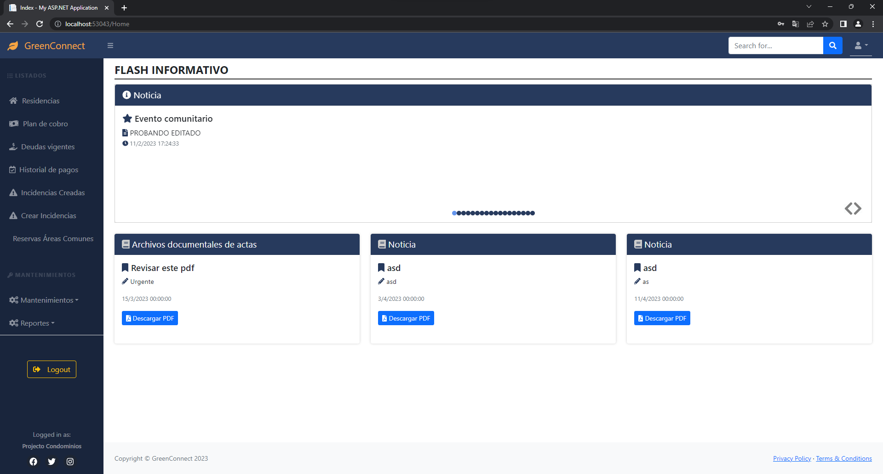Image resolution: width=883 pixels, height=474 pixels.
Task: Open Reservas Áreas Comunes from the sidebar
Action: 52,238
